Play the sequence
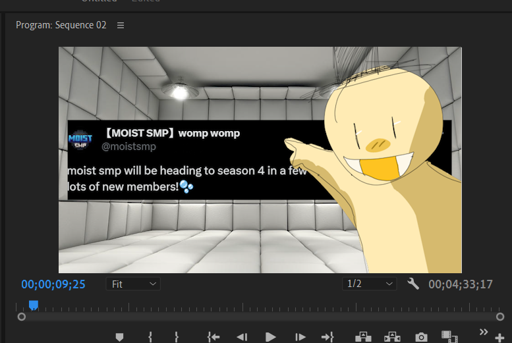This screenshot has height=343, width=512. pos(270,337)
